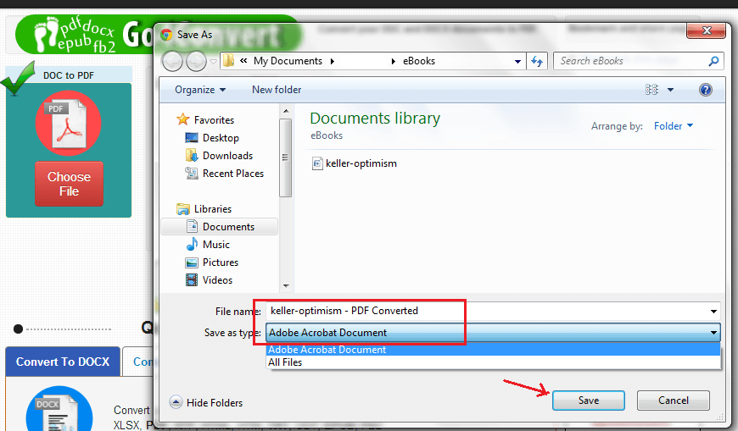Click the Save as type combo box

(493, 333)
